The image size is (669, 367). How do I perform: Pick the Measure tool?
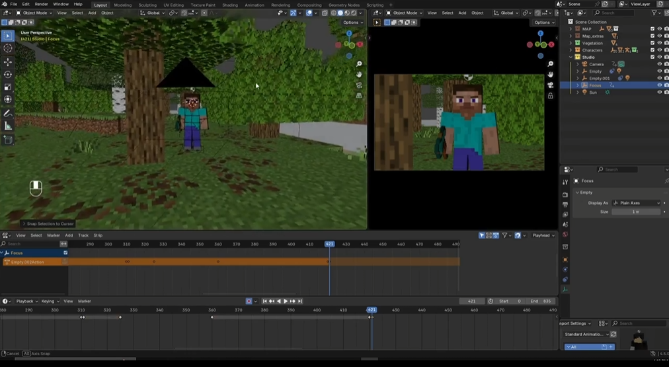coord(8,126)
